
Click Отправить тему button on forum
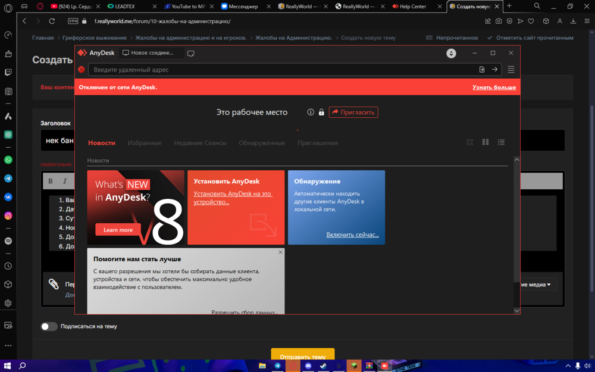pyautogui.click(x=303, y=355)
